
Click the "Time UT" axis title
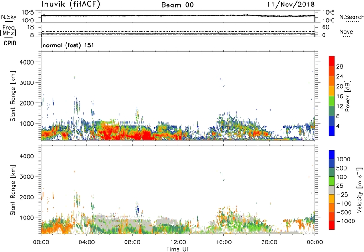click(178, 249)
